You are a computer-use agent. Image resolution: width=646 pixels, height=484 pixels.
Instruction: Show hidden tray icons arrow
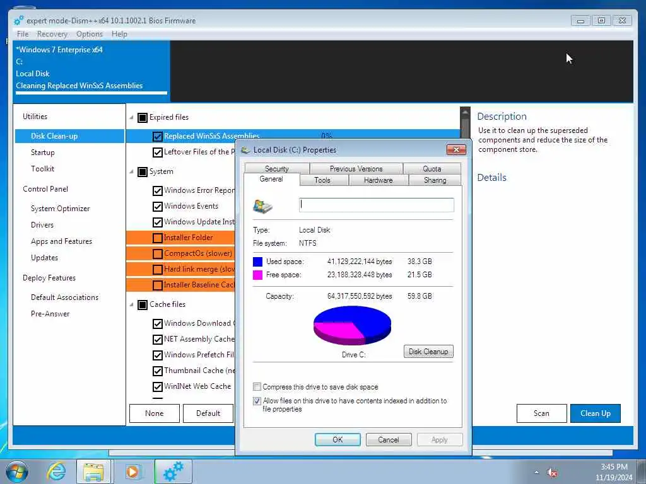[x=536, y=473]
